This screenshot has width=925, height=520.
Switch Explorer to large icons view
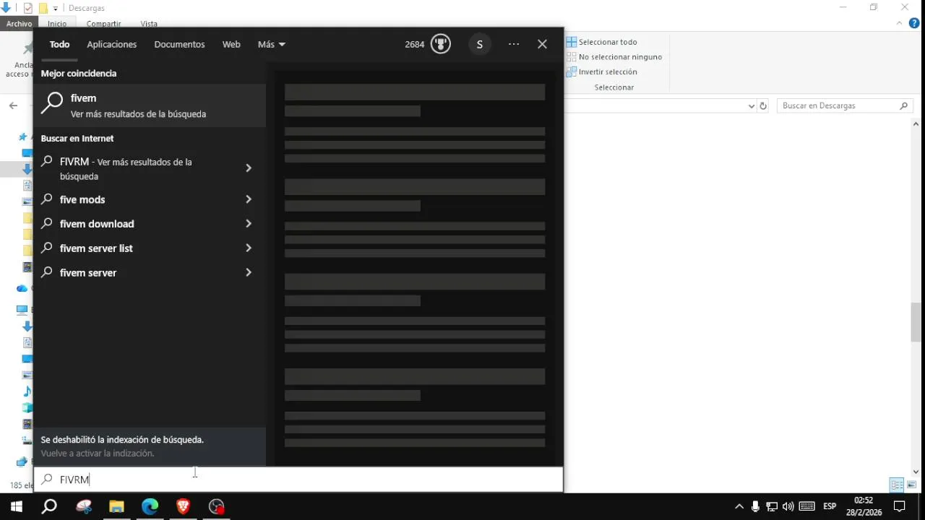(x=911, y=485)
